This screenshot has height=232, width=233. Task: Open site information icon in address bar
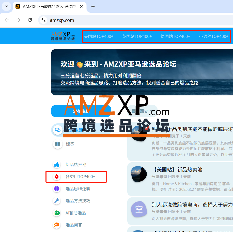click(43, 20)
